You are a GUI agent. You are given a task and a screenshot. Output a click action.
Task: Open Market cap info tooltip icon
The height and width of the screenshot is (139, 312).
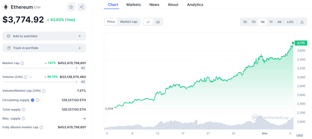(x=22, y=63)
